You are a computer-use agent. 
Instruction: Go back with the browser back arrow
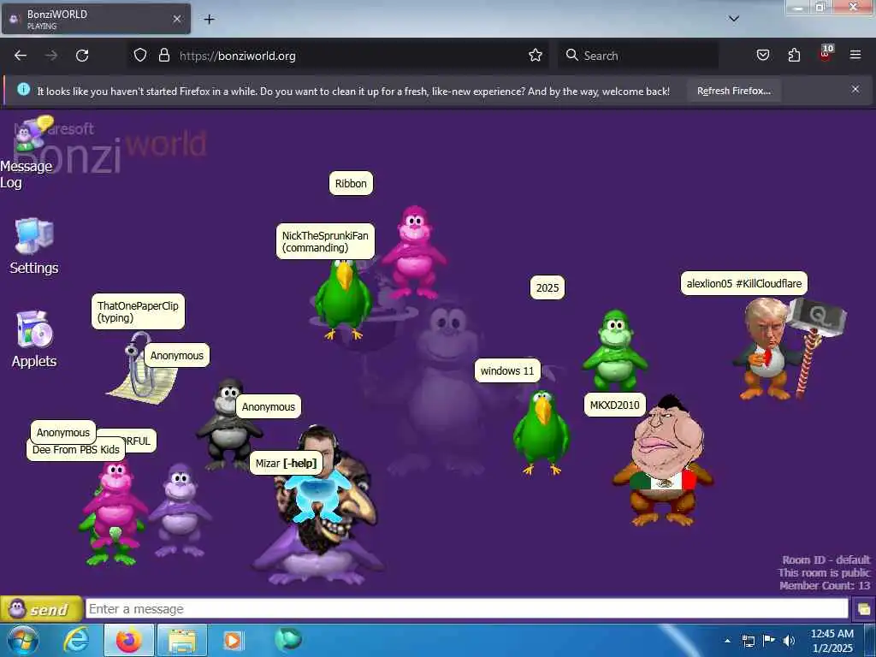coord(21,56)
